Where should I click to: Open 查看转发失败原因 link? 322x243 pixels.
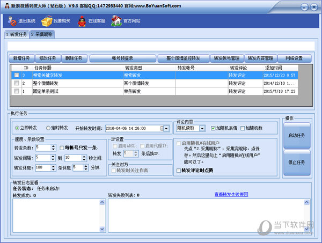(x=231, y=194)
